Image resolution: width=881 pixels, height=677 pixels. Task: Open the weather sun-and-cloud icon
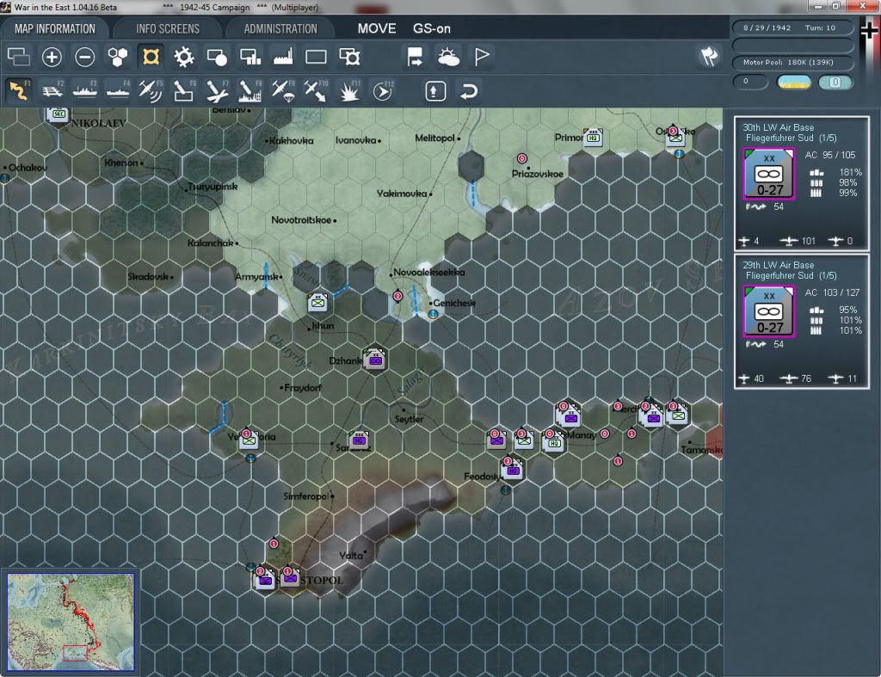448,57
